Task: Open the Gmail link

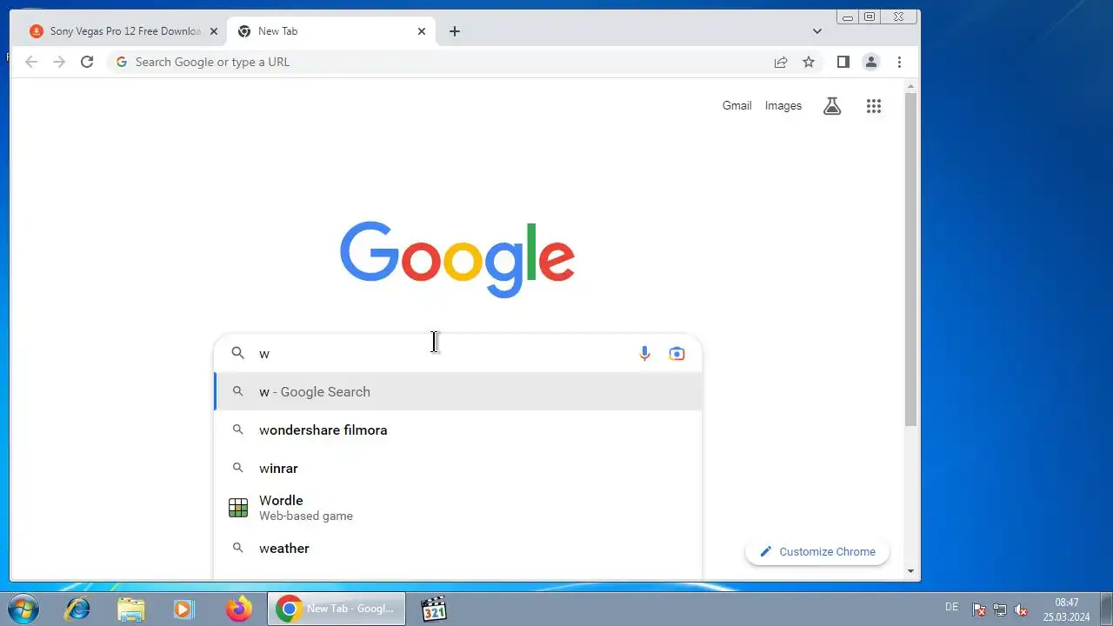Action: click(736, 105)
